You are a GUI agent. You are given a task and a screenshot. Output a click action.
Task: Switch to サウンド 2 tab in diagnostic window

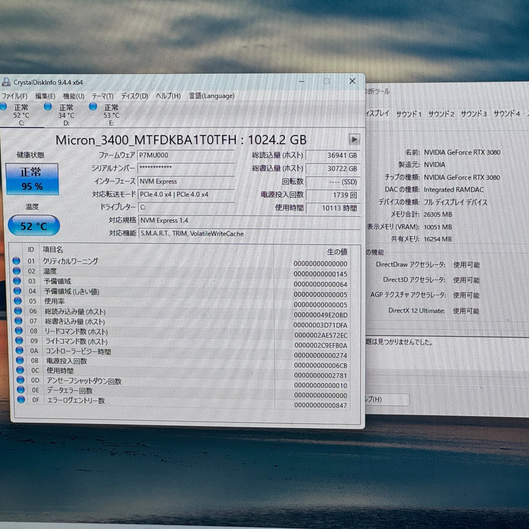(441, 114)
